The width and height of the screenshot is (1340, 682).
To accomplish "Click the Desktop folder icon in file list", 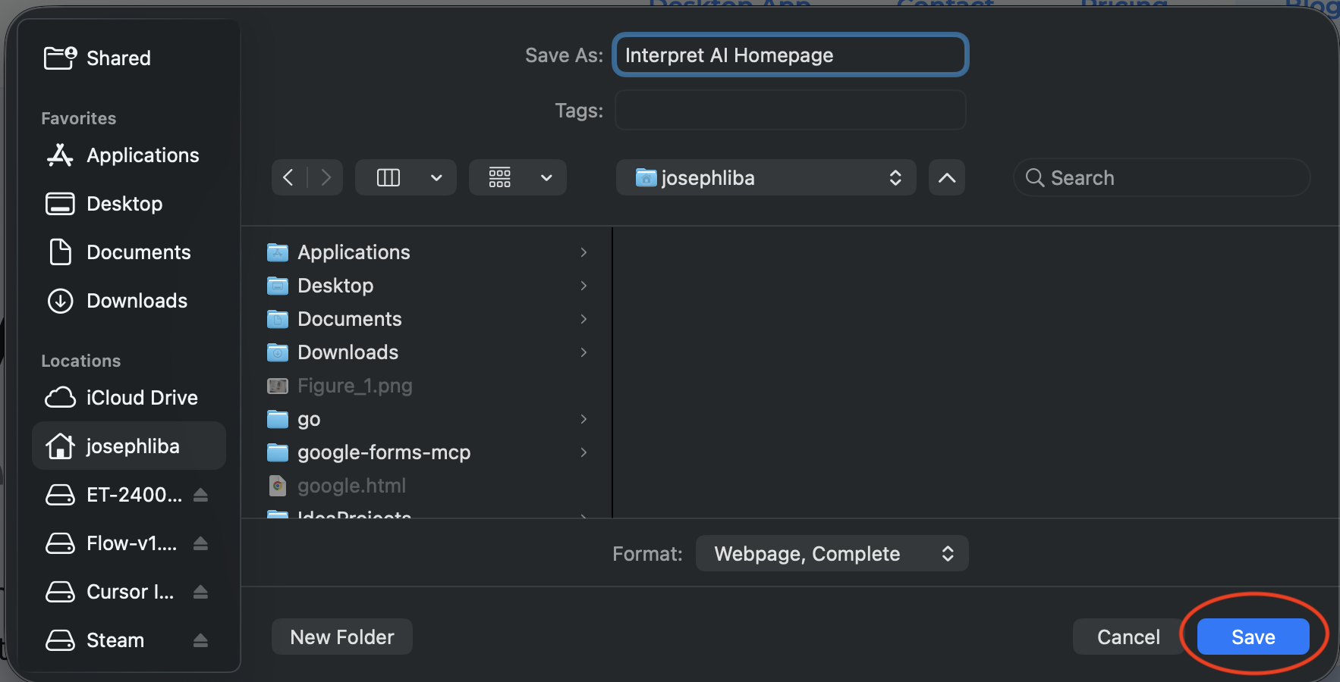I will pos(278,286).
